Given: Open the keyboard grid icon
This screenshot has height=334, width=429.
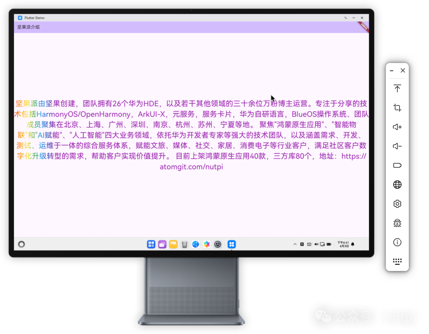Looking at the screenshot, I should point(397,262).
